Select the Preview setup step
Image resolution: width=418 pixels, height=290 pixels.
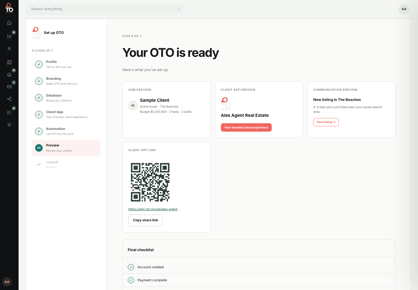coord(66,148)
